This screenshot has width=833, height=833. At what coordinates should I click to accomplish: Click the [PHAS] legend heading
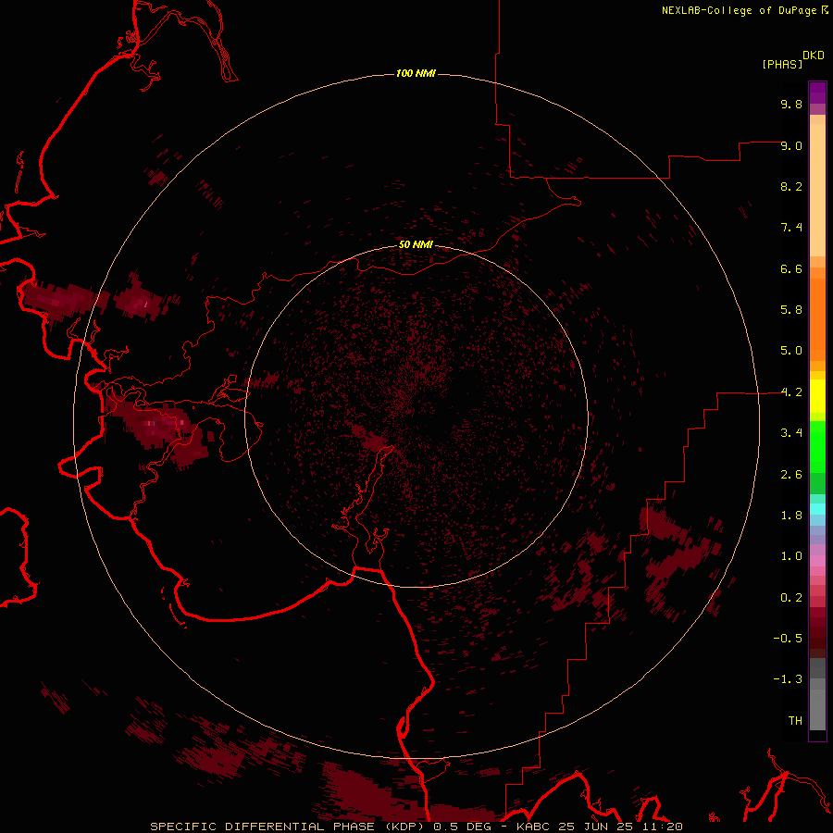(782, 64)
